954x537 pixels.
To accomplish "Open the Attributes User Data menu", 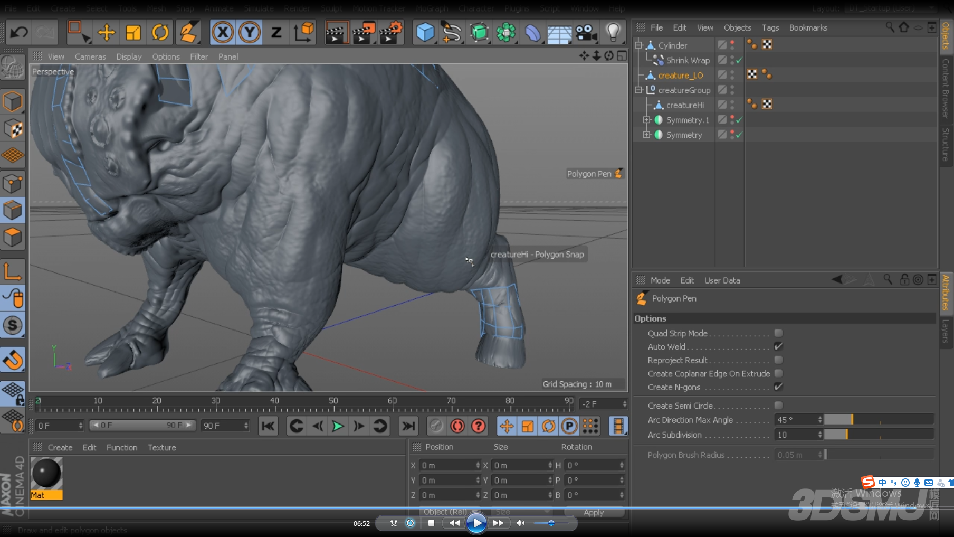I will coord(722,280).
